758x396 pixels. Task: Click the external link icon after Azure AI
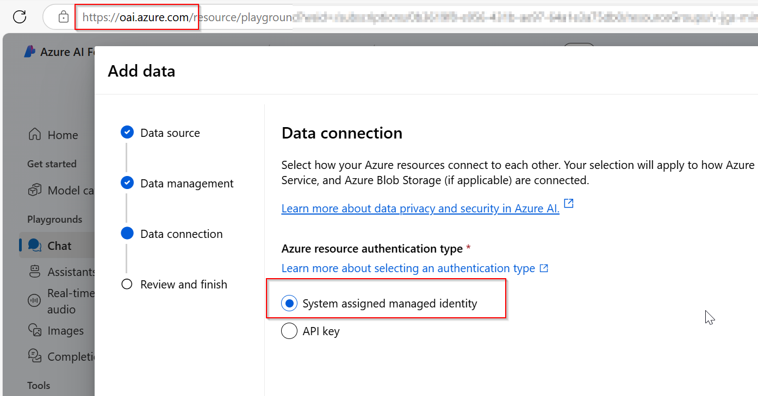click(x=569, y=203)
